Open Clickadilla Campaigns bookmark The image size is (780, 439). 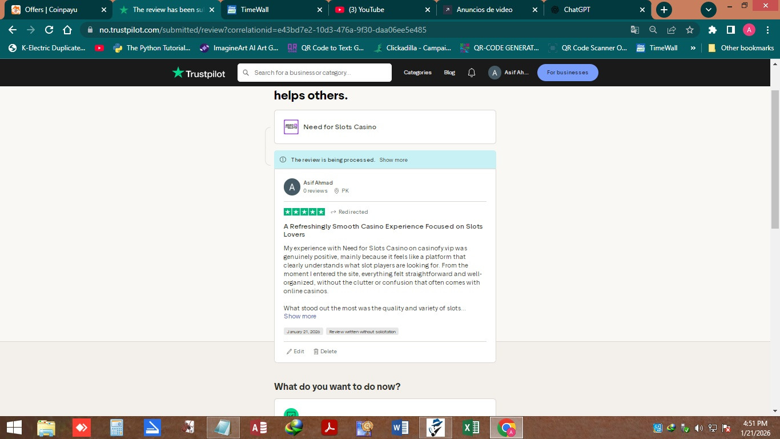tap(412, 48)
